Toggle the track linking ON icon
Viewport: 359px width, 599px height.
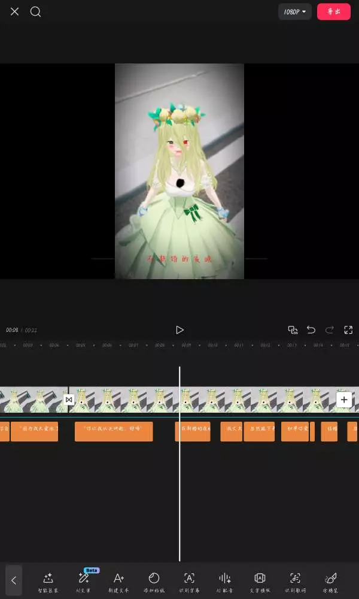tap(293, 330)
